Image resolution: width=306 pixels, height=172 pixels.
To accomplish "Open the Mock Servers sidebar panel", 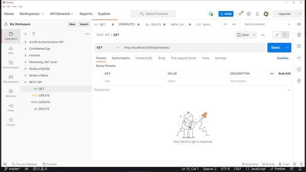I will pyautogui.click(x=11, y=79).
